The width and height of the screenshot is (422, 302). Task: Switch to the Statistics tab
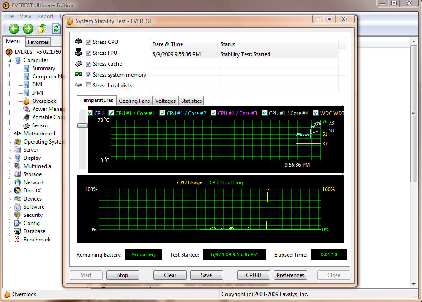[x=192, y=101]
